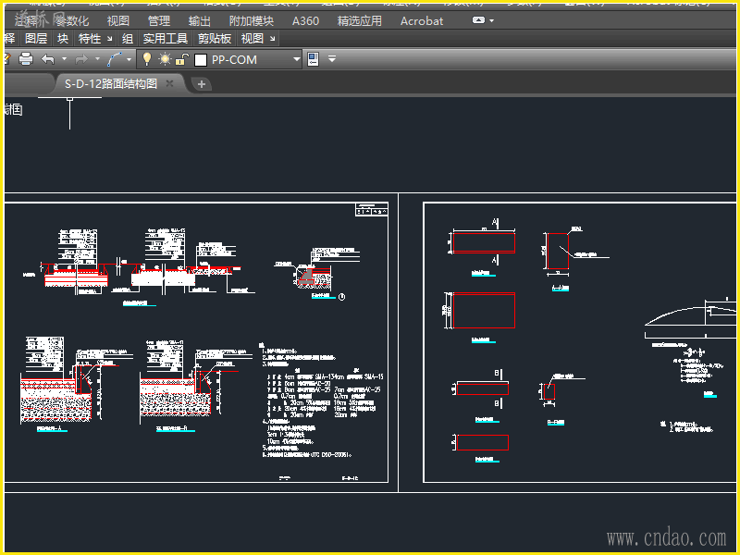The width and height of the screenshot is (740, 555).
Task: Toggle the layer lock padlock
Action: [182, 59]
